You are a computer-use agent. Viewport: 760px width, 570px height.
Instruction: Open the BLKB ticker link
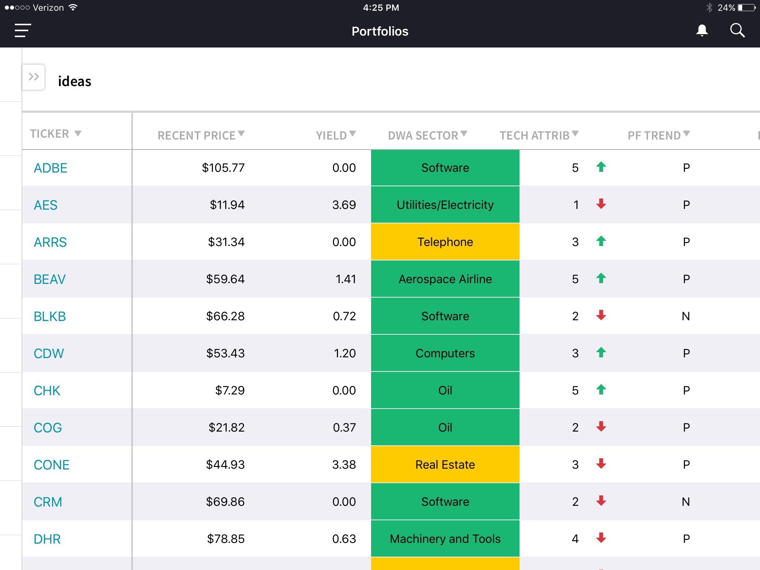[x=50, y=316]
